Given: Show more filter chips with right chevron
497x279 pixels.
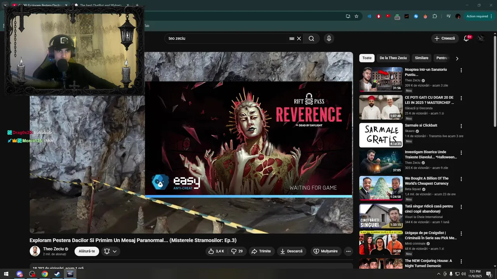Looking at the screenshot, I should point(457,59).
